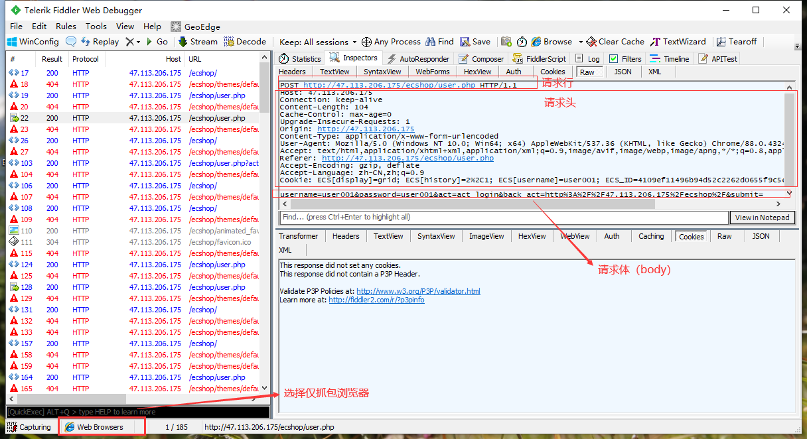Click the Origin URL link in request
Image resolution: width=807 pixels, height=439 pixels.
pos(366,129)
